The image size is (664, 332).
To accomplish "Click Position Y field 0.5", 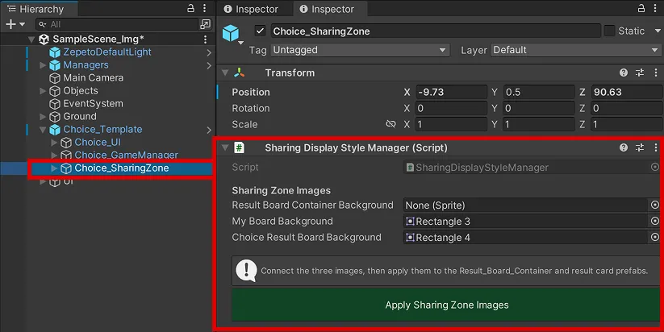I will [539, 92].
